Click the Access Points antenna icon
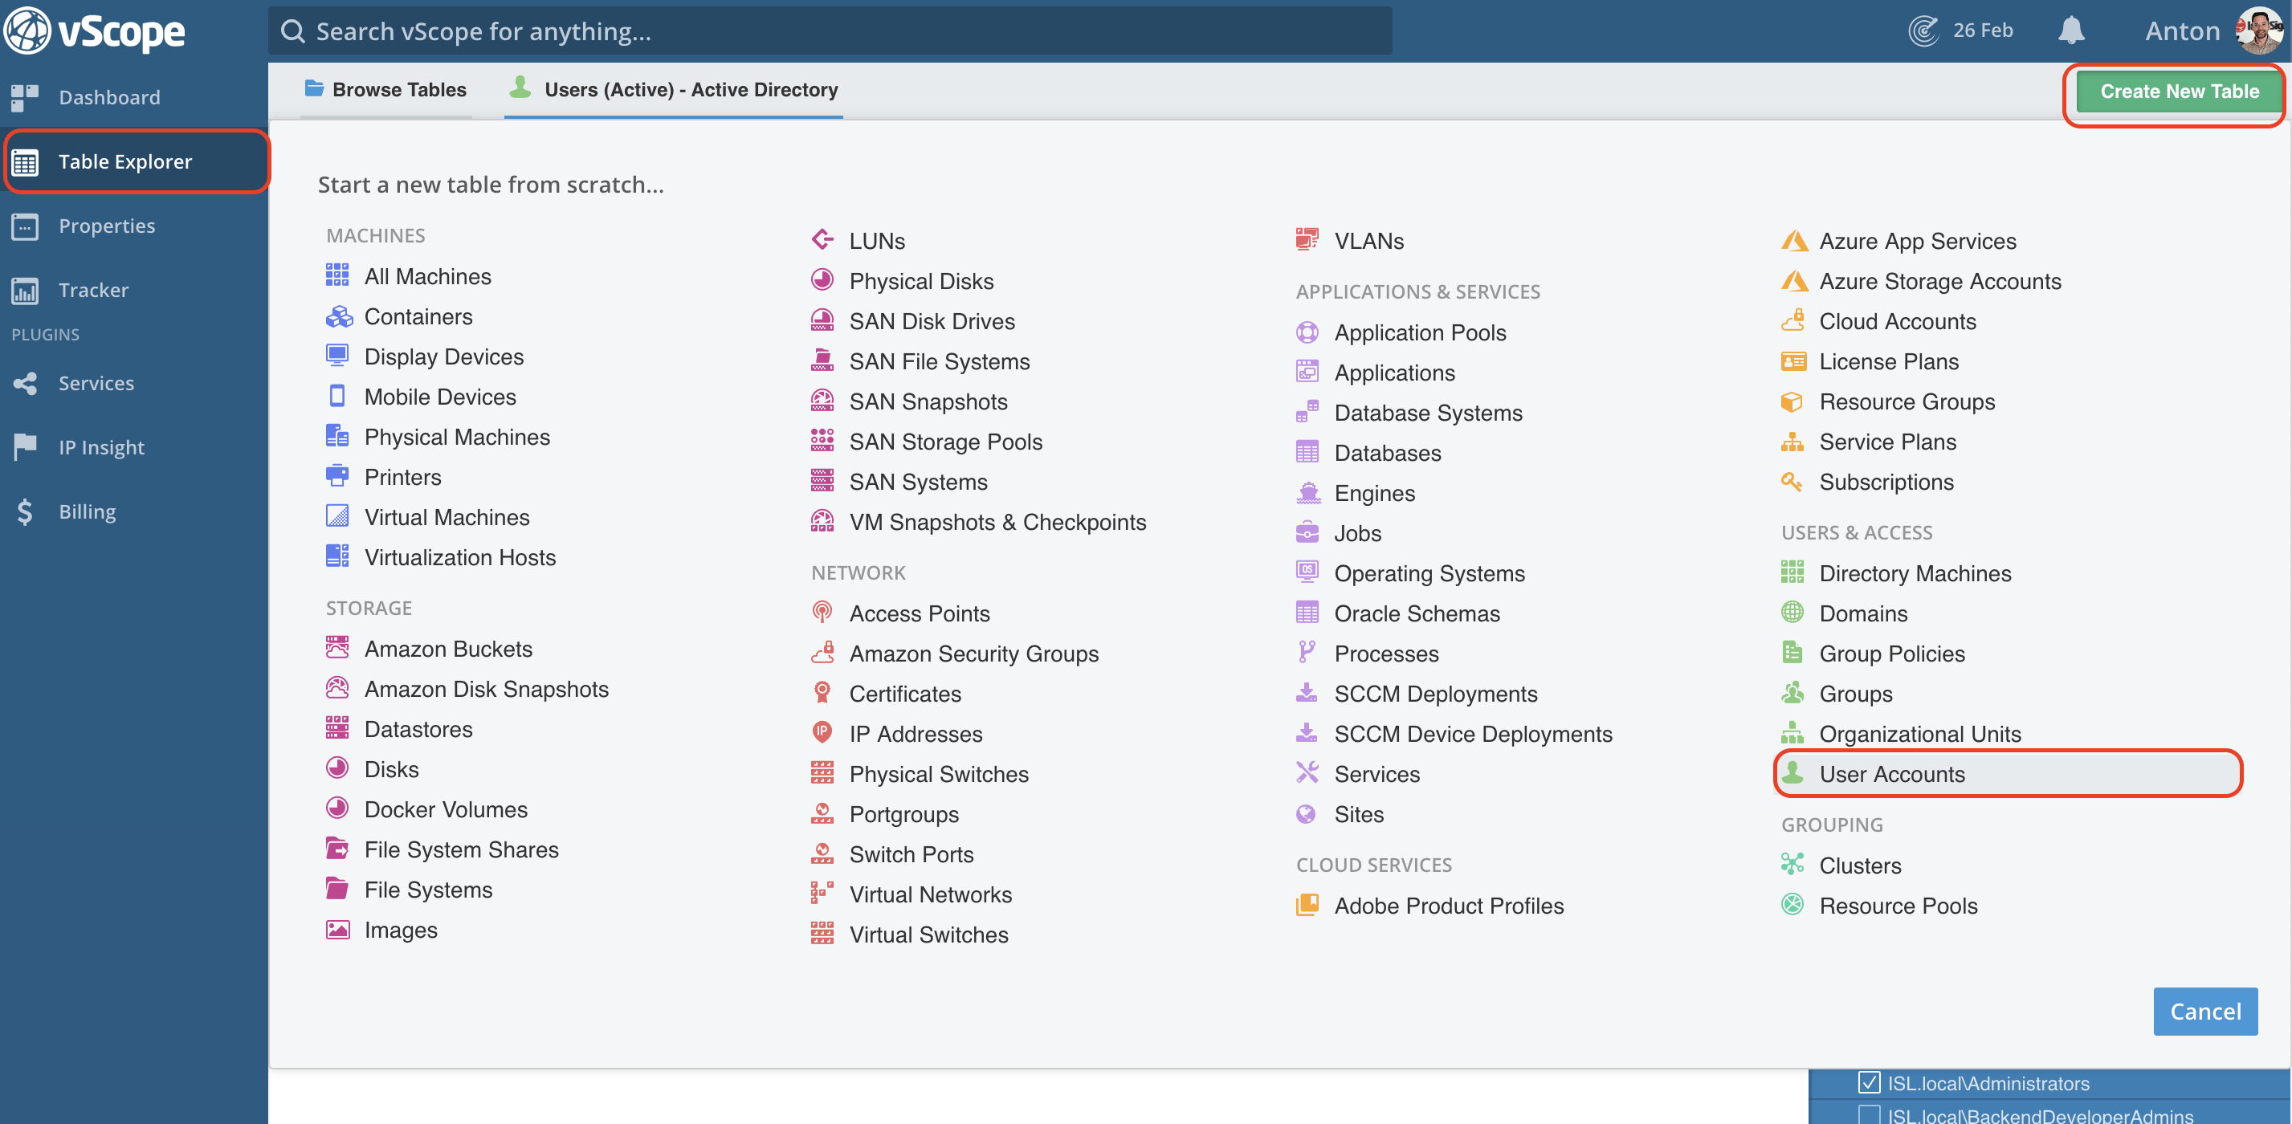Screen dimensions: 2292x1124 822,613
